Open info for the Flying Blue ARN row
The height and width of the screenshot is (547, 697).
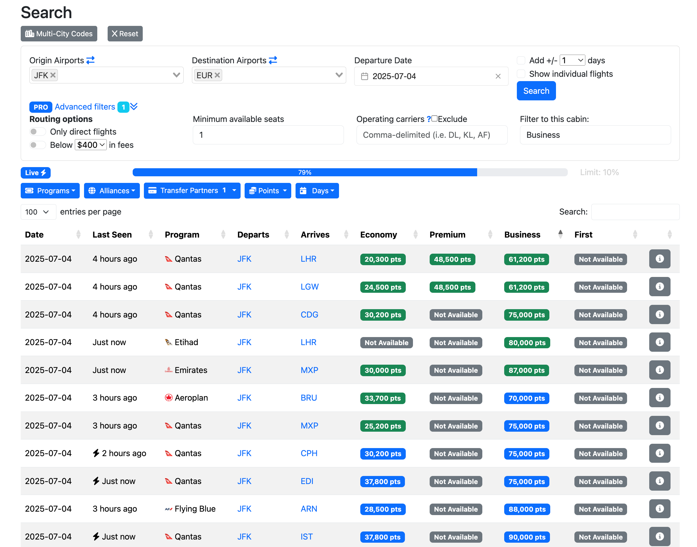click(x=660, y=509)
